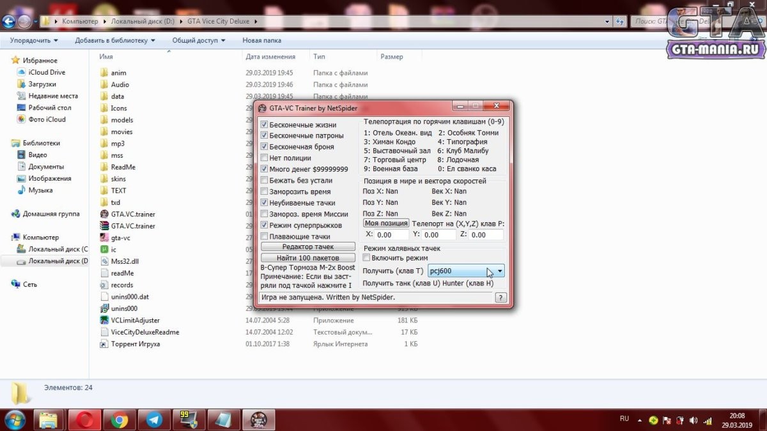Click Новая папка in the toolbar

pyautogui.click(x=262, y=40)
